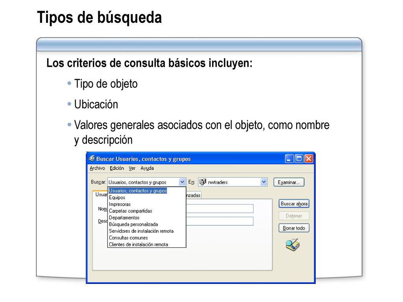Close the Buscar Usuarios window
This screenshot has width=403, height=302.
[309, 159]
